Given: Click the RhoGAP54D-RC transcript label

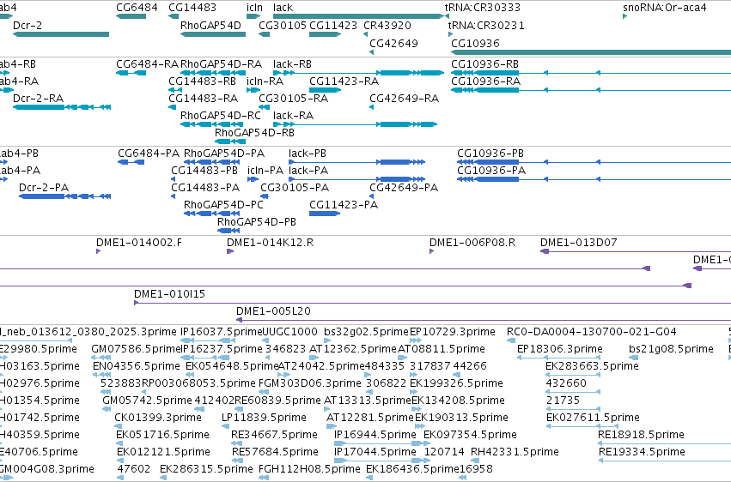Looking at the screenshot, I should click(x=221, y=116).
